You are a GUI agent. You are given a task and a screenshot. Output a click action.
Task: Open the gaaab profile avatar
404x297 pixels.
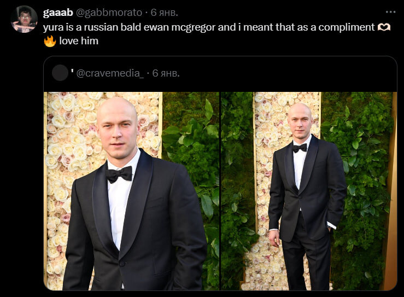[x=24, y=19]
